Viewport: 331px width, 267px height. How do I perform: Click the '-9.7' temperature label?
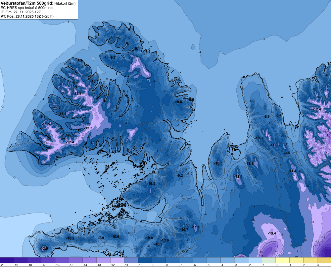(113, 57)
